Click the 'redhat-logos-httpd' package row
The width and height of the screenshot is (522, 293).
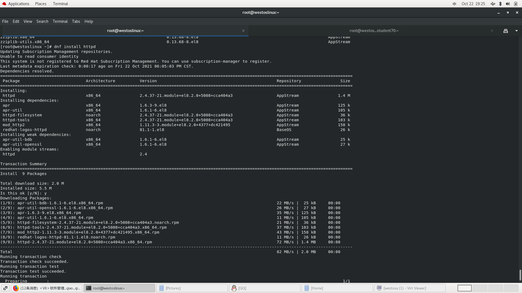point(176,130)
